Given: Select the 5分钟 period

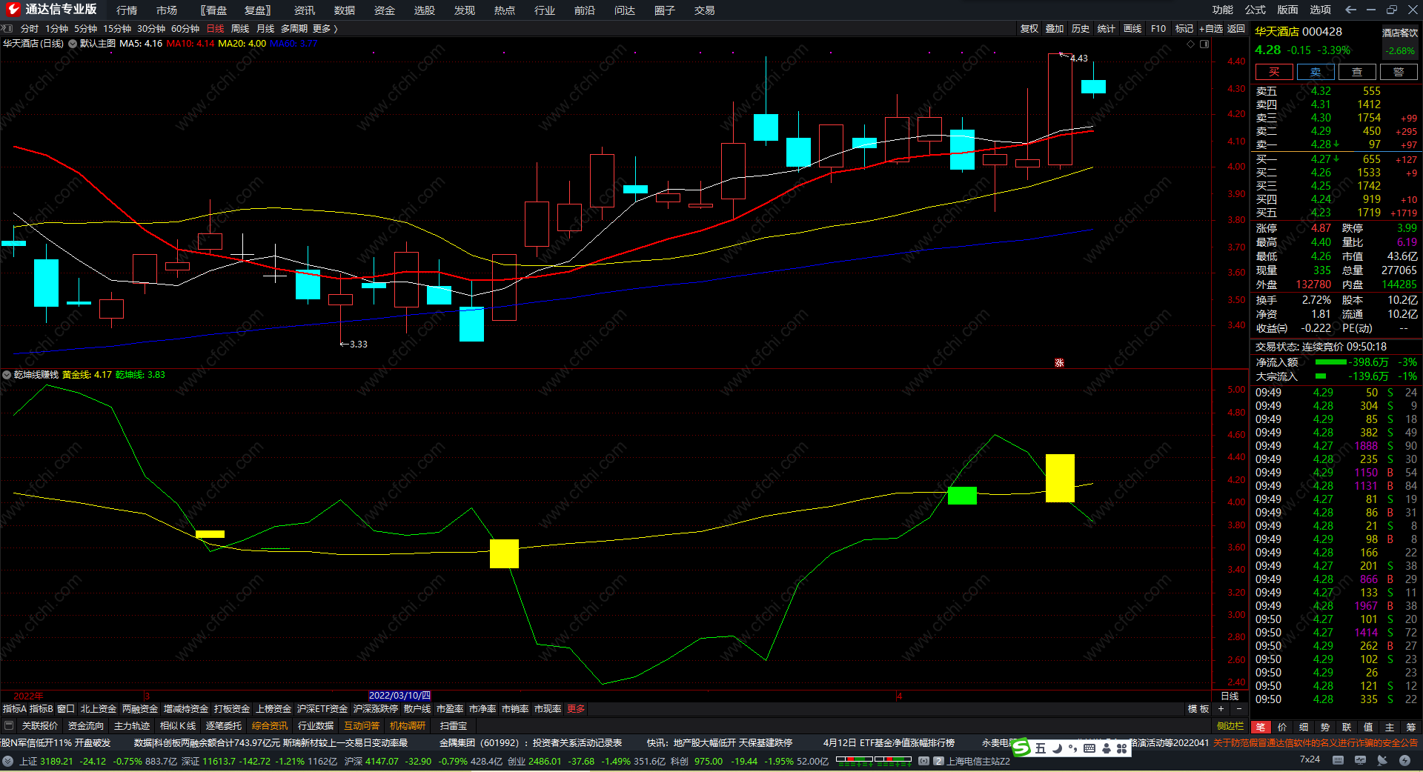Looking at the screenshot, I should [x=85, y=28].
